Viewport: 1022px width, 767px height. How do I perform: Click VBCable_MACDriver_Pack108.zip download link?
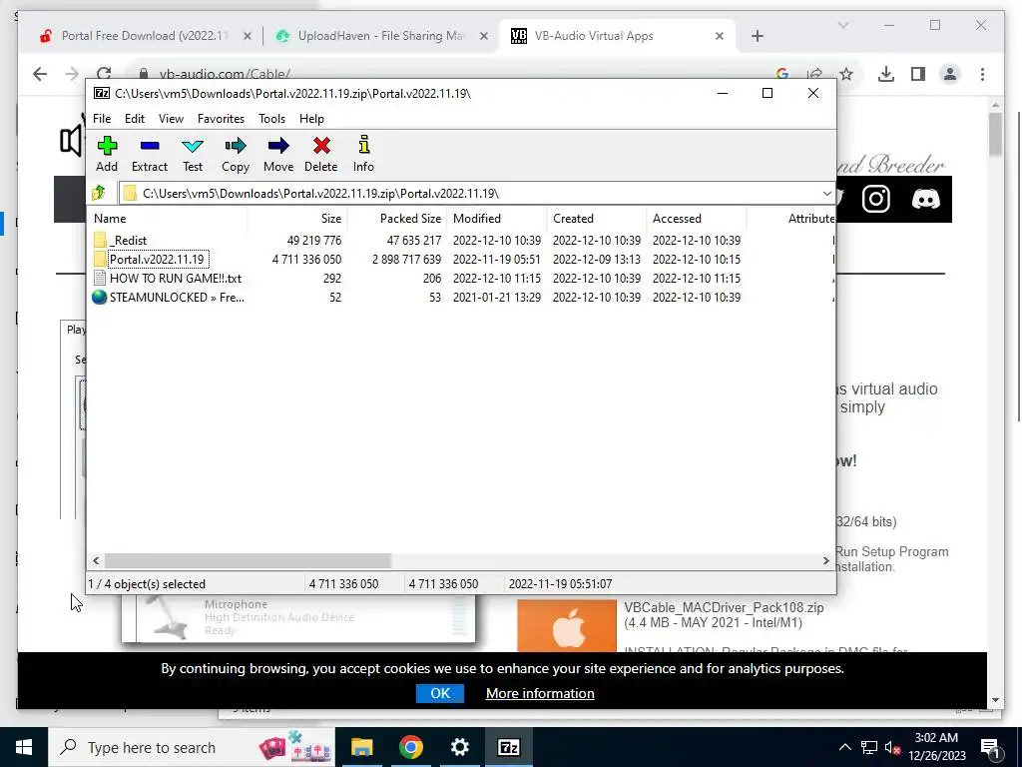724,607
